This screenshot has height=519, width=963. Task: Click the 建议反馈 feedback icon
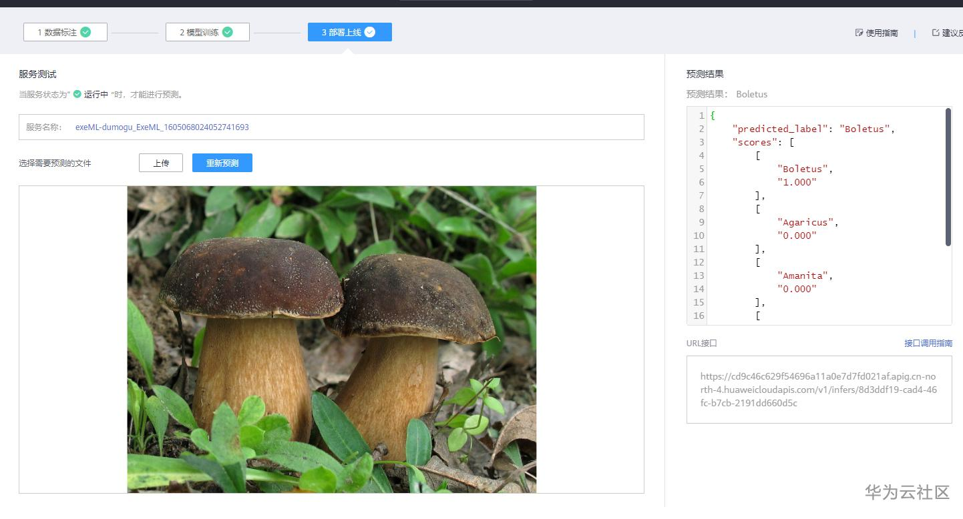(x=936, y=33)
